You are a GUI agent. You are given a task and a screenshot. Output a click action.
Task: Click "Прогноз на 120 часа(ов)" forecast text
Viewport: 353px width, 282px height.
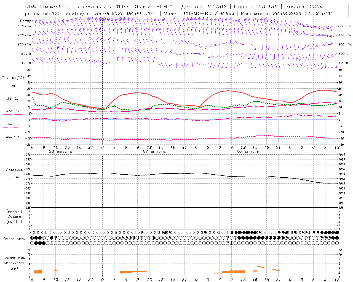pos(53,13)
